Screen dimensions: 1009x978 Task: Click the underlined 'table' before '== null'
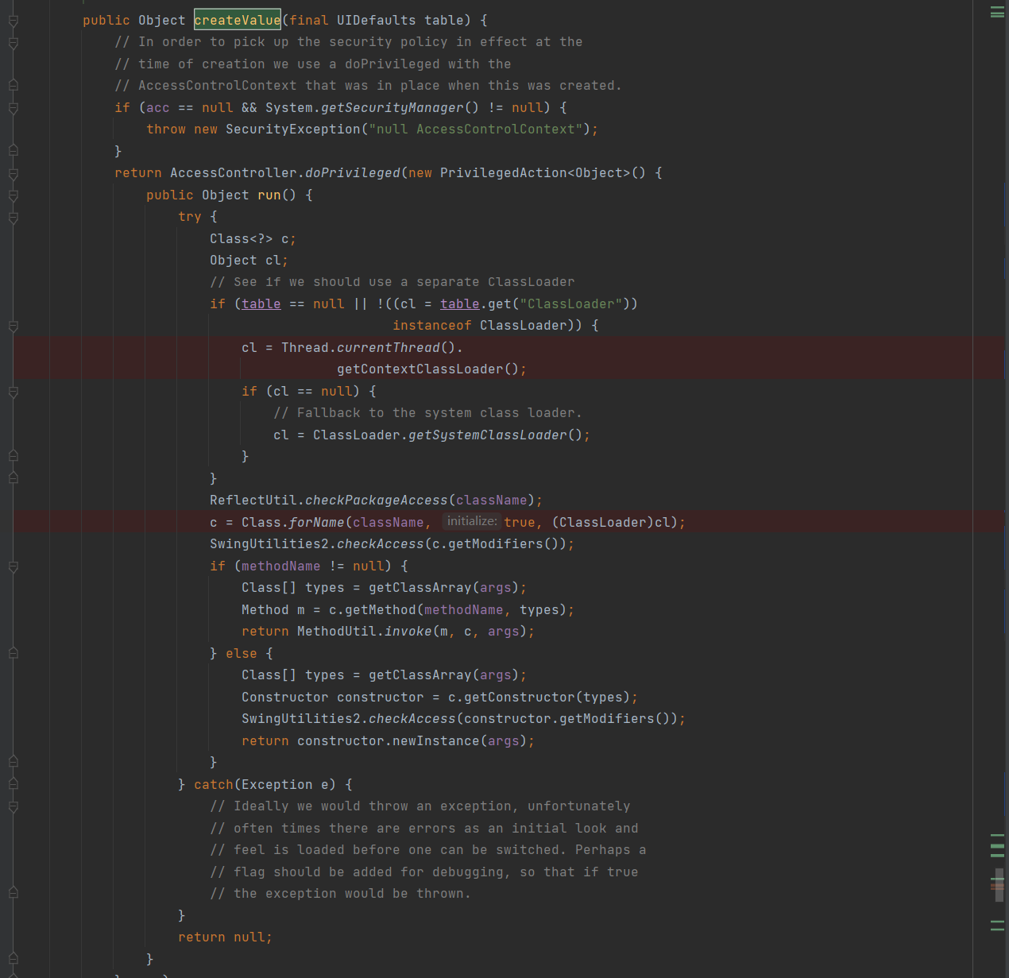click(x=261, y=304)
